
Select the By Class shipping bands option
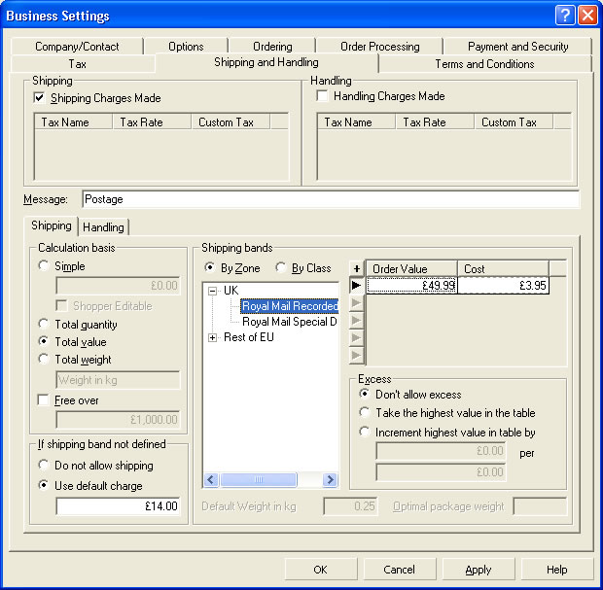[282, 268]
